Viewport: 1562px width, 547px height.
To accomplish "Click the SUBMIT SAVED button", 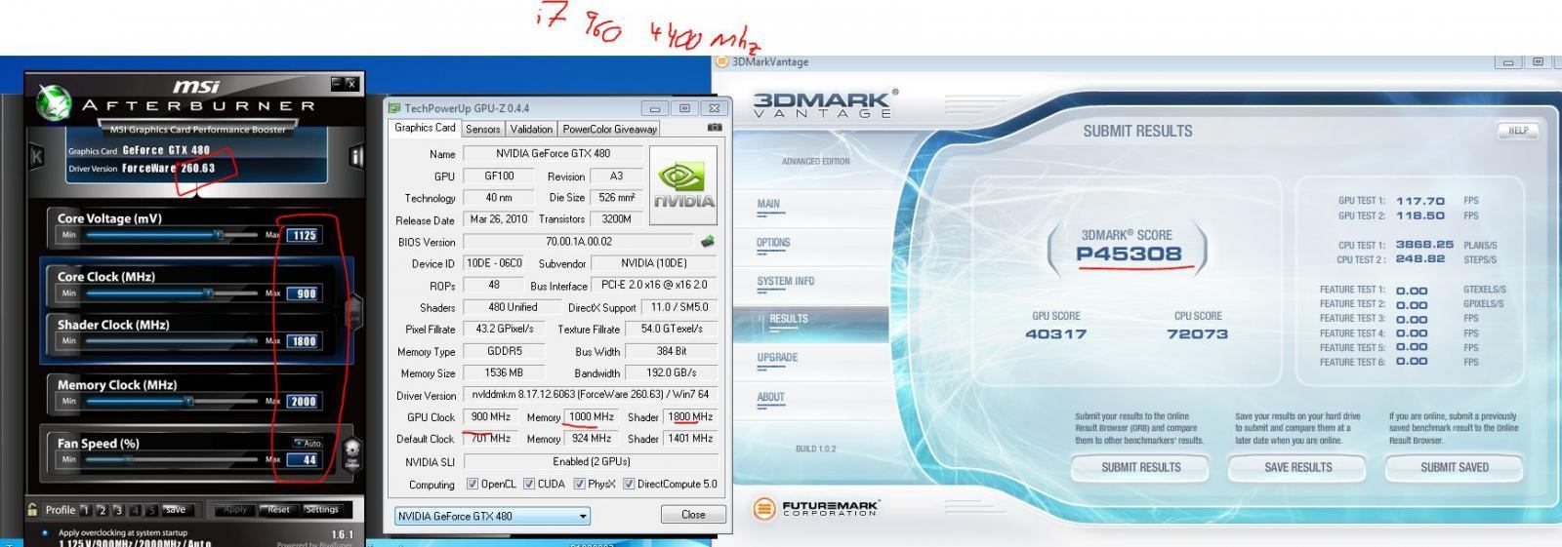I will [x=1454, y=468].
